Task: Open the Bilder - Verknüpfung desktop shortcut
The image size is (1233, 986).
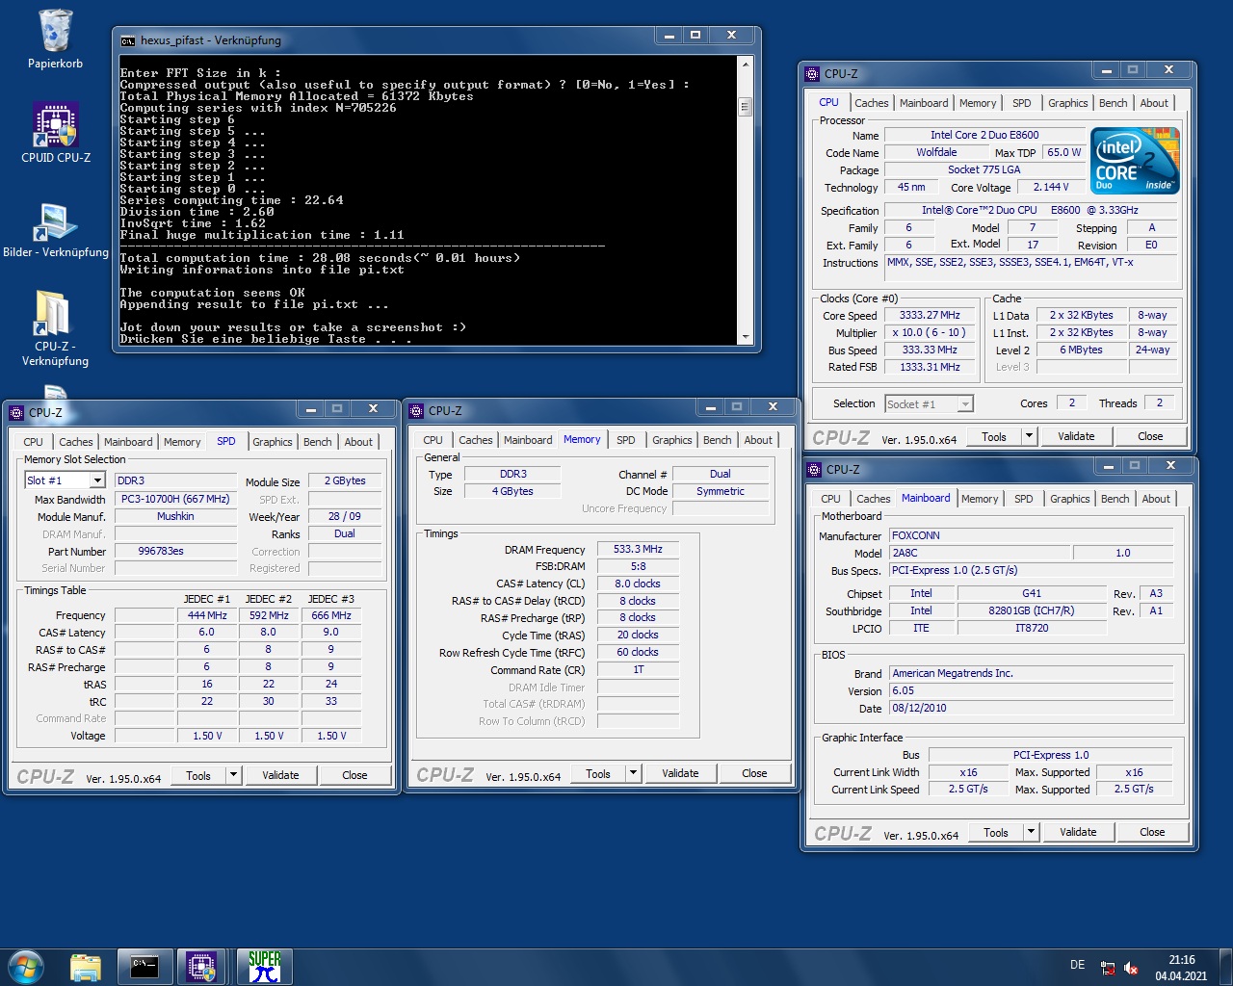Action: pyautogui.click(x=55, y=231)
